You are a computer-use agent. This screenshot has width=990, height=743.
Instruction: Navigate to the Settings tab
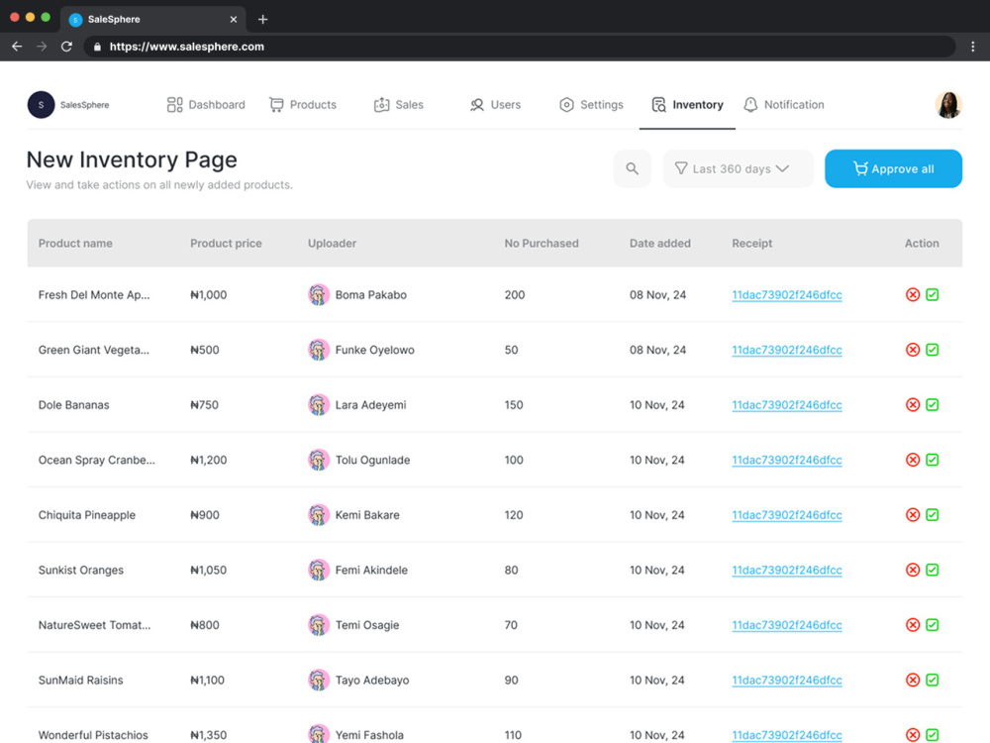click(x=591, y=105)
